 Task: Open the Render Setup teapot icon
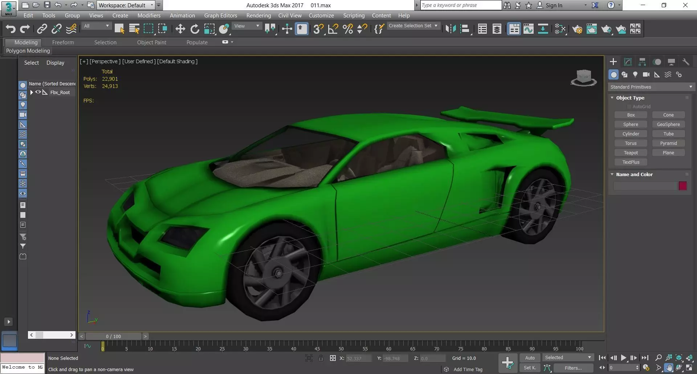pyautogui.click(x=577, y=29)
